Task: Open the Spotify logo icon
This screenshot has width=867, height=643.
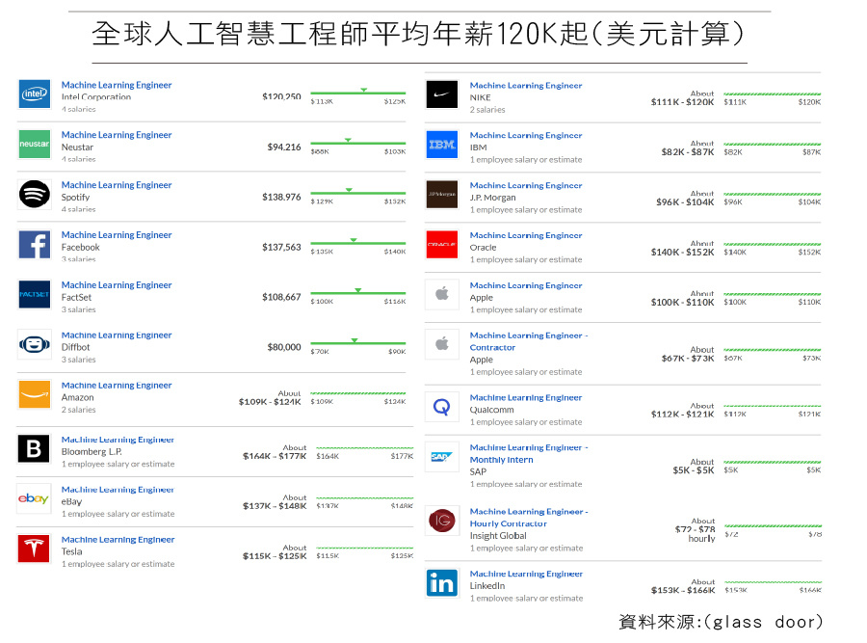Action: [35, 194]
